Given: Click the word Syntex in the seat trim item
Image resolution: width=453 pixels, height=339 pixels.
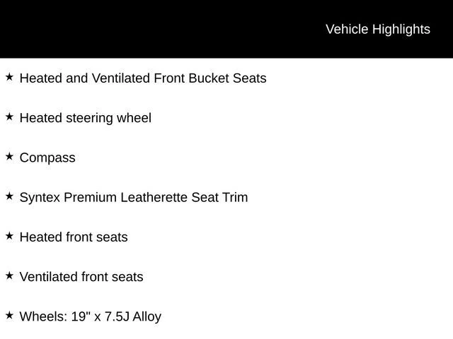Looking at the screenshot, I should pyautogui.click(x=40, y=197).
